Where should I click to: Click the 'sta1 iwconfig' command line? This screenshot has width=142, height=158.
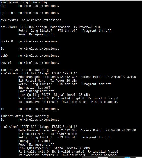[x=24, y=70]
